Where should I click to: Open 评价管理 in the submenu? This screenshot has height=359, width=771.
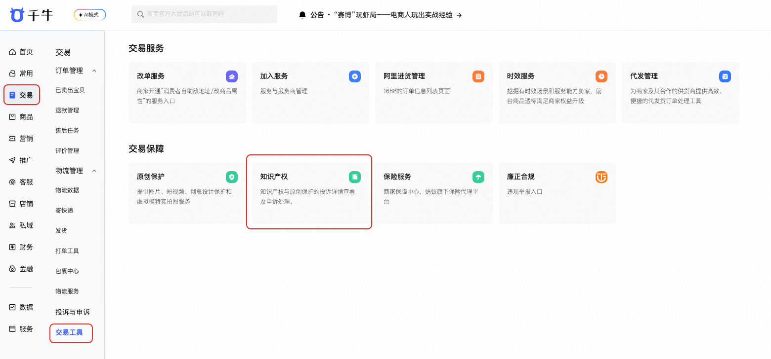point(67,151)
